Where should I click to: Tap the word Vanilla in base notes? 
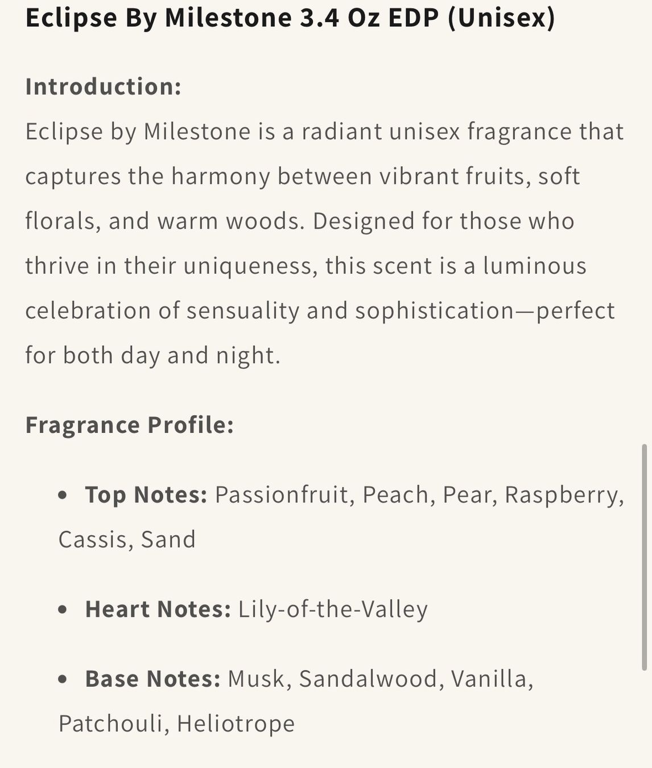click(x=489, y=679)
